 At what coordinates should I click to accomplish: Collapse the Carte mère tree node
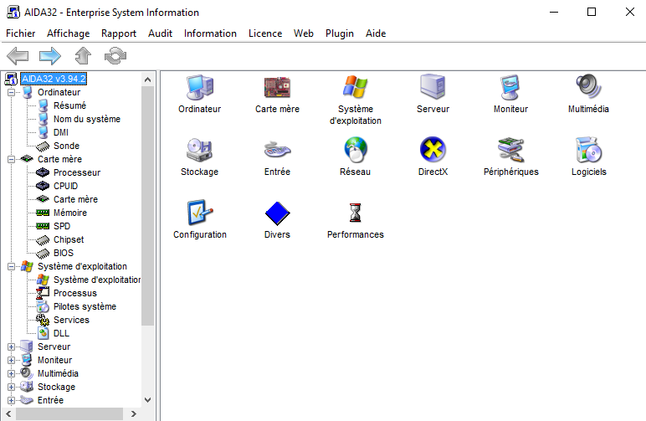(x=11, y=159)
